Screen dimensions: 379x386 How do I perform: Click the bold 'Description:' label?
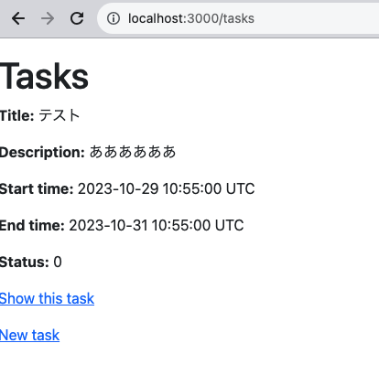[x=42, y=152]
